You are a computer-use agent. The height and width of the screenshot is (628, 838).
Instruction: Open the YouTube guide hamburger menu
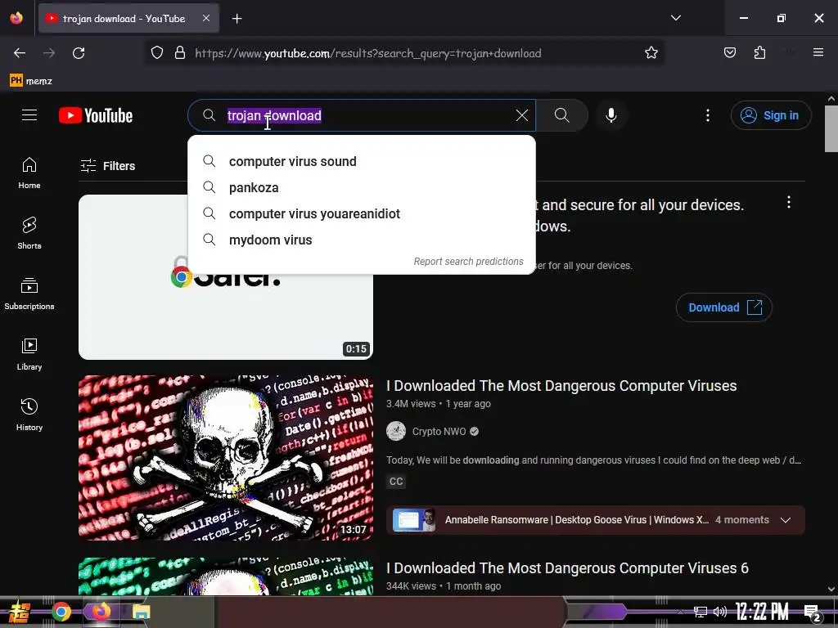pos(29,114)
